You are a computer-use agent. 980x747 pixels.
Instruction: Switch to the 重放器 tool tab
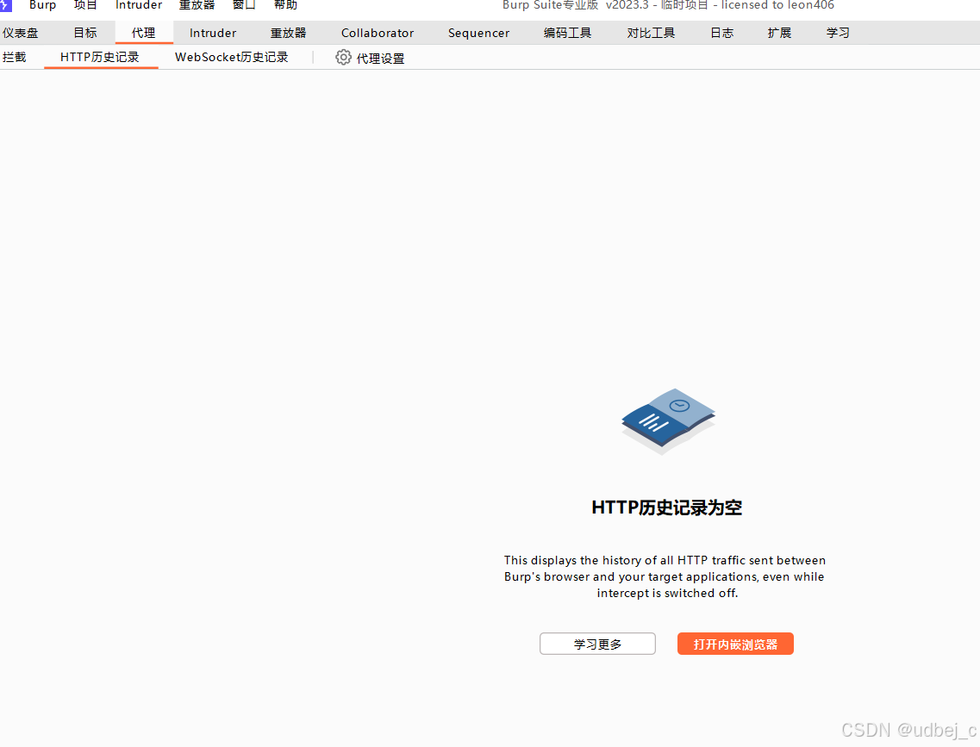tap(288, 33)
